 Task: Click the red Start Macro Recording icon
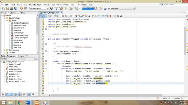(x=110, y=16)
